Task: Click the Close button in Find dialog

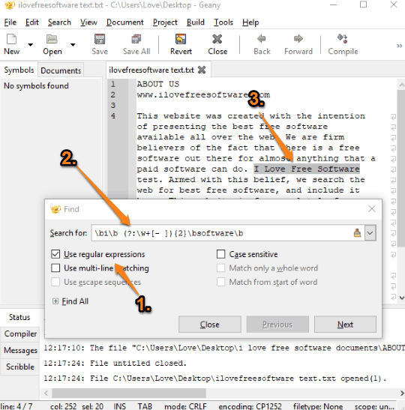Action: [x=210, y=325]
